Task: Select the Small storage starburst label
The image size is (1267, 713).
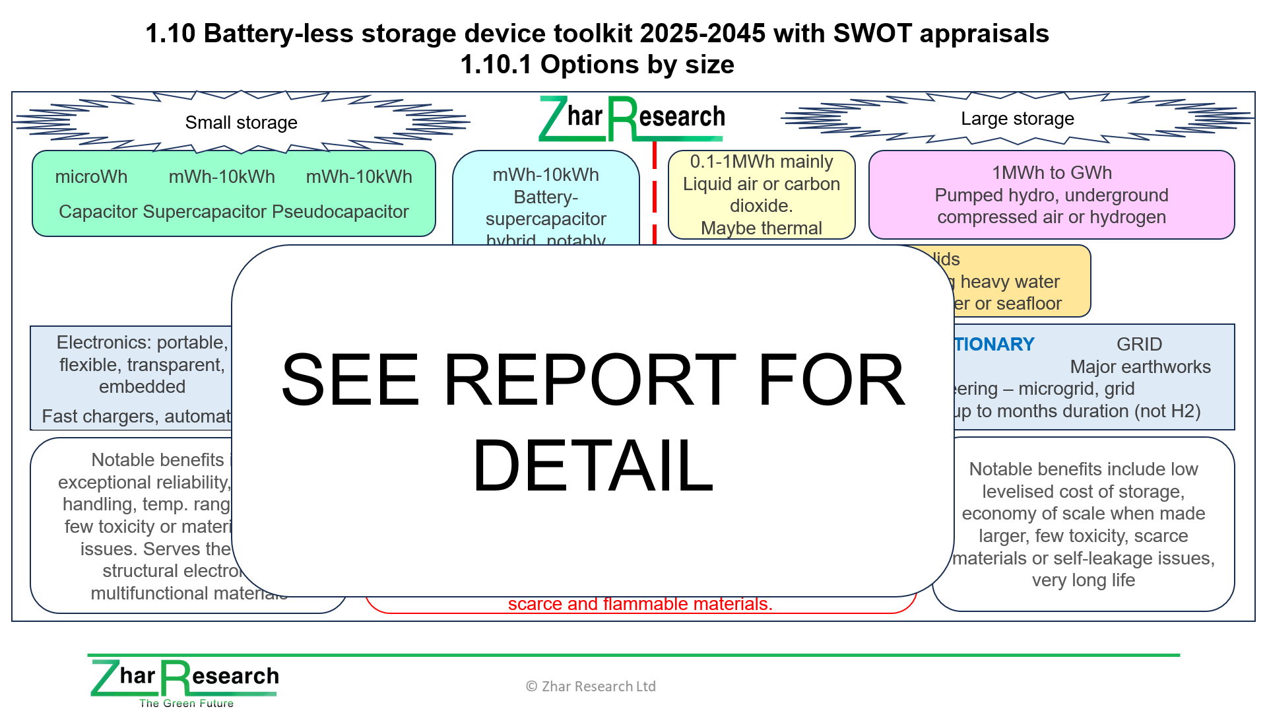Action: coord(241,123)
